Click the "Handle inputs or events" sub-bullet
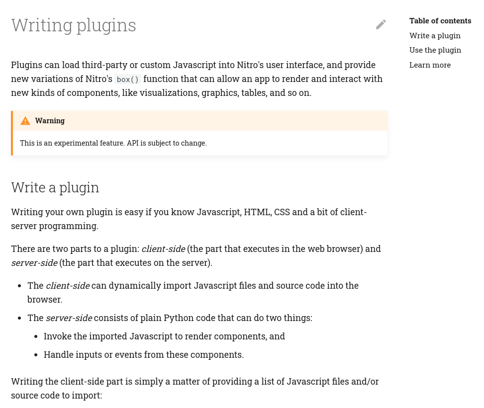Image resolution: width=484 pixels, height=408 pixels. 144,354
